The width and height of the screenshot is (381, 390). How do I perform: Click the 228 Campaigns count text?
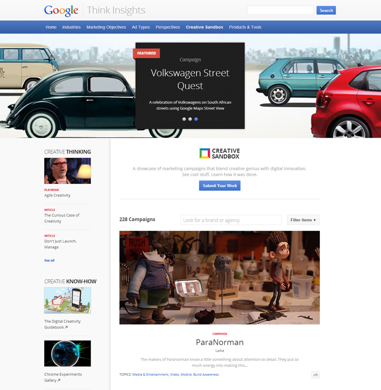coord(137,219)
